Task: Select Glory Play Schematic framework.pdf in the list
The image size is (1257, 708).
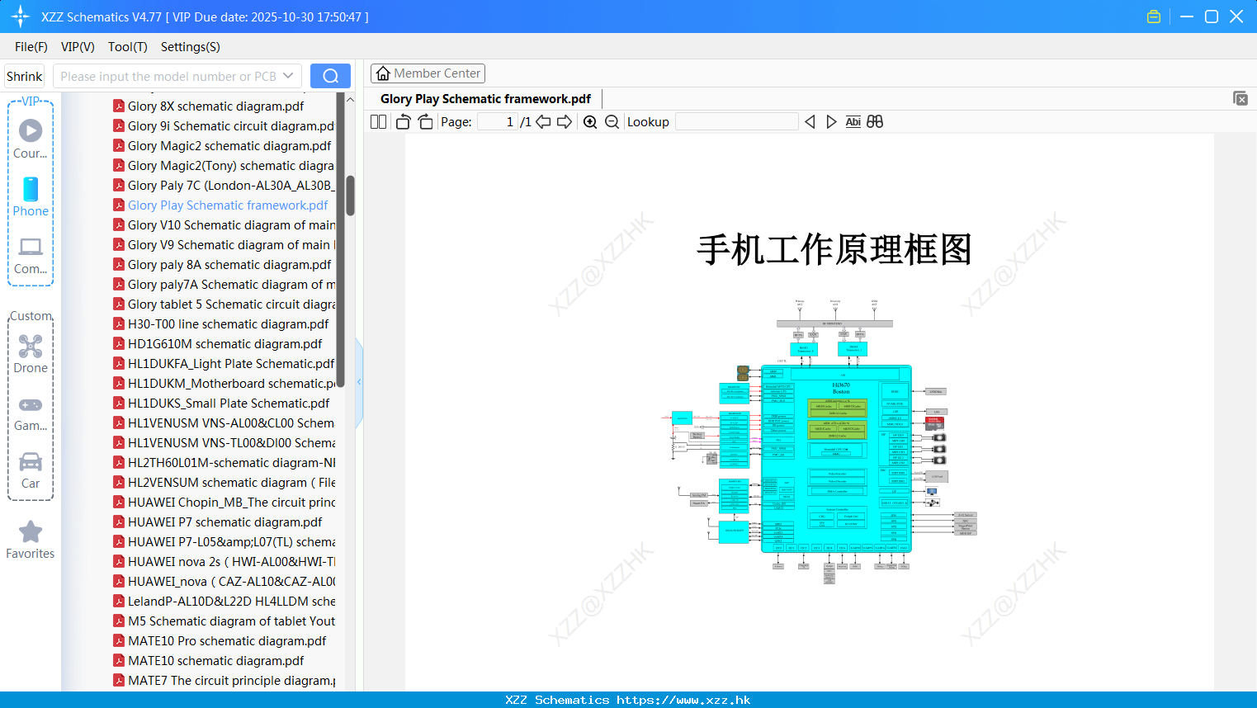Action: 220,205
